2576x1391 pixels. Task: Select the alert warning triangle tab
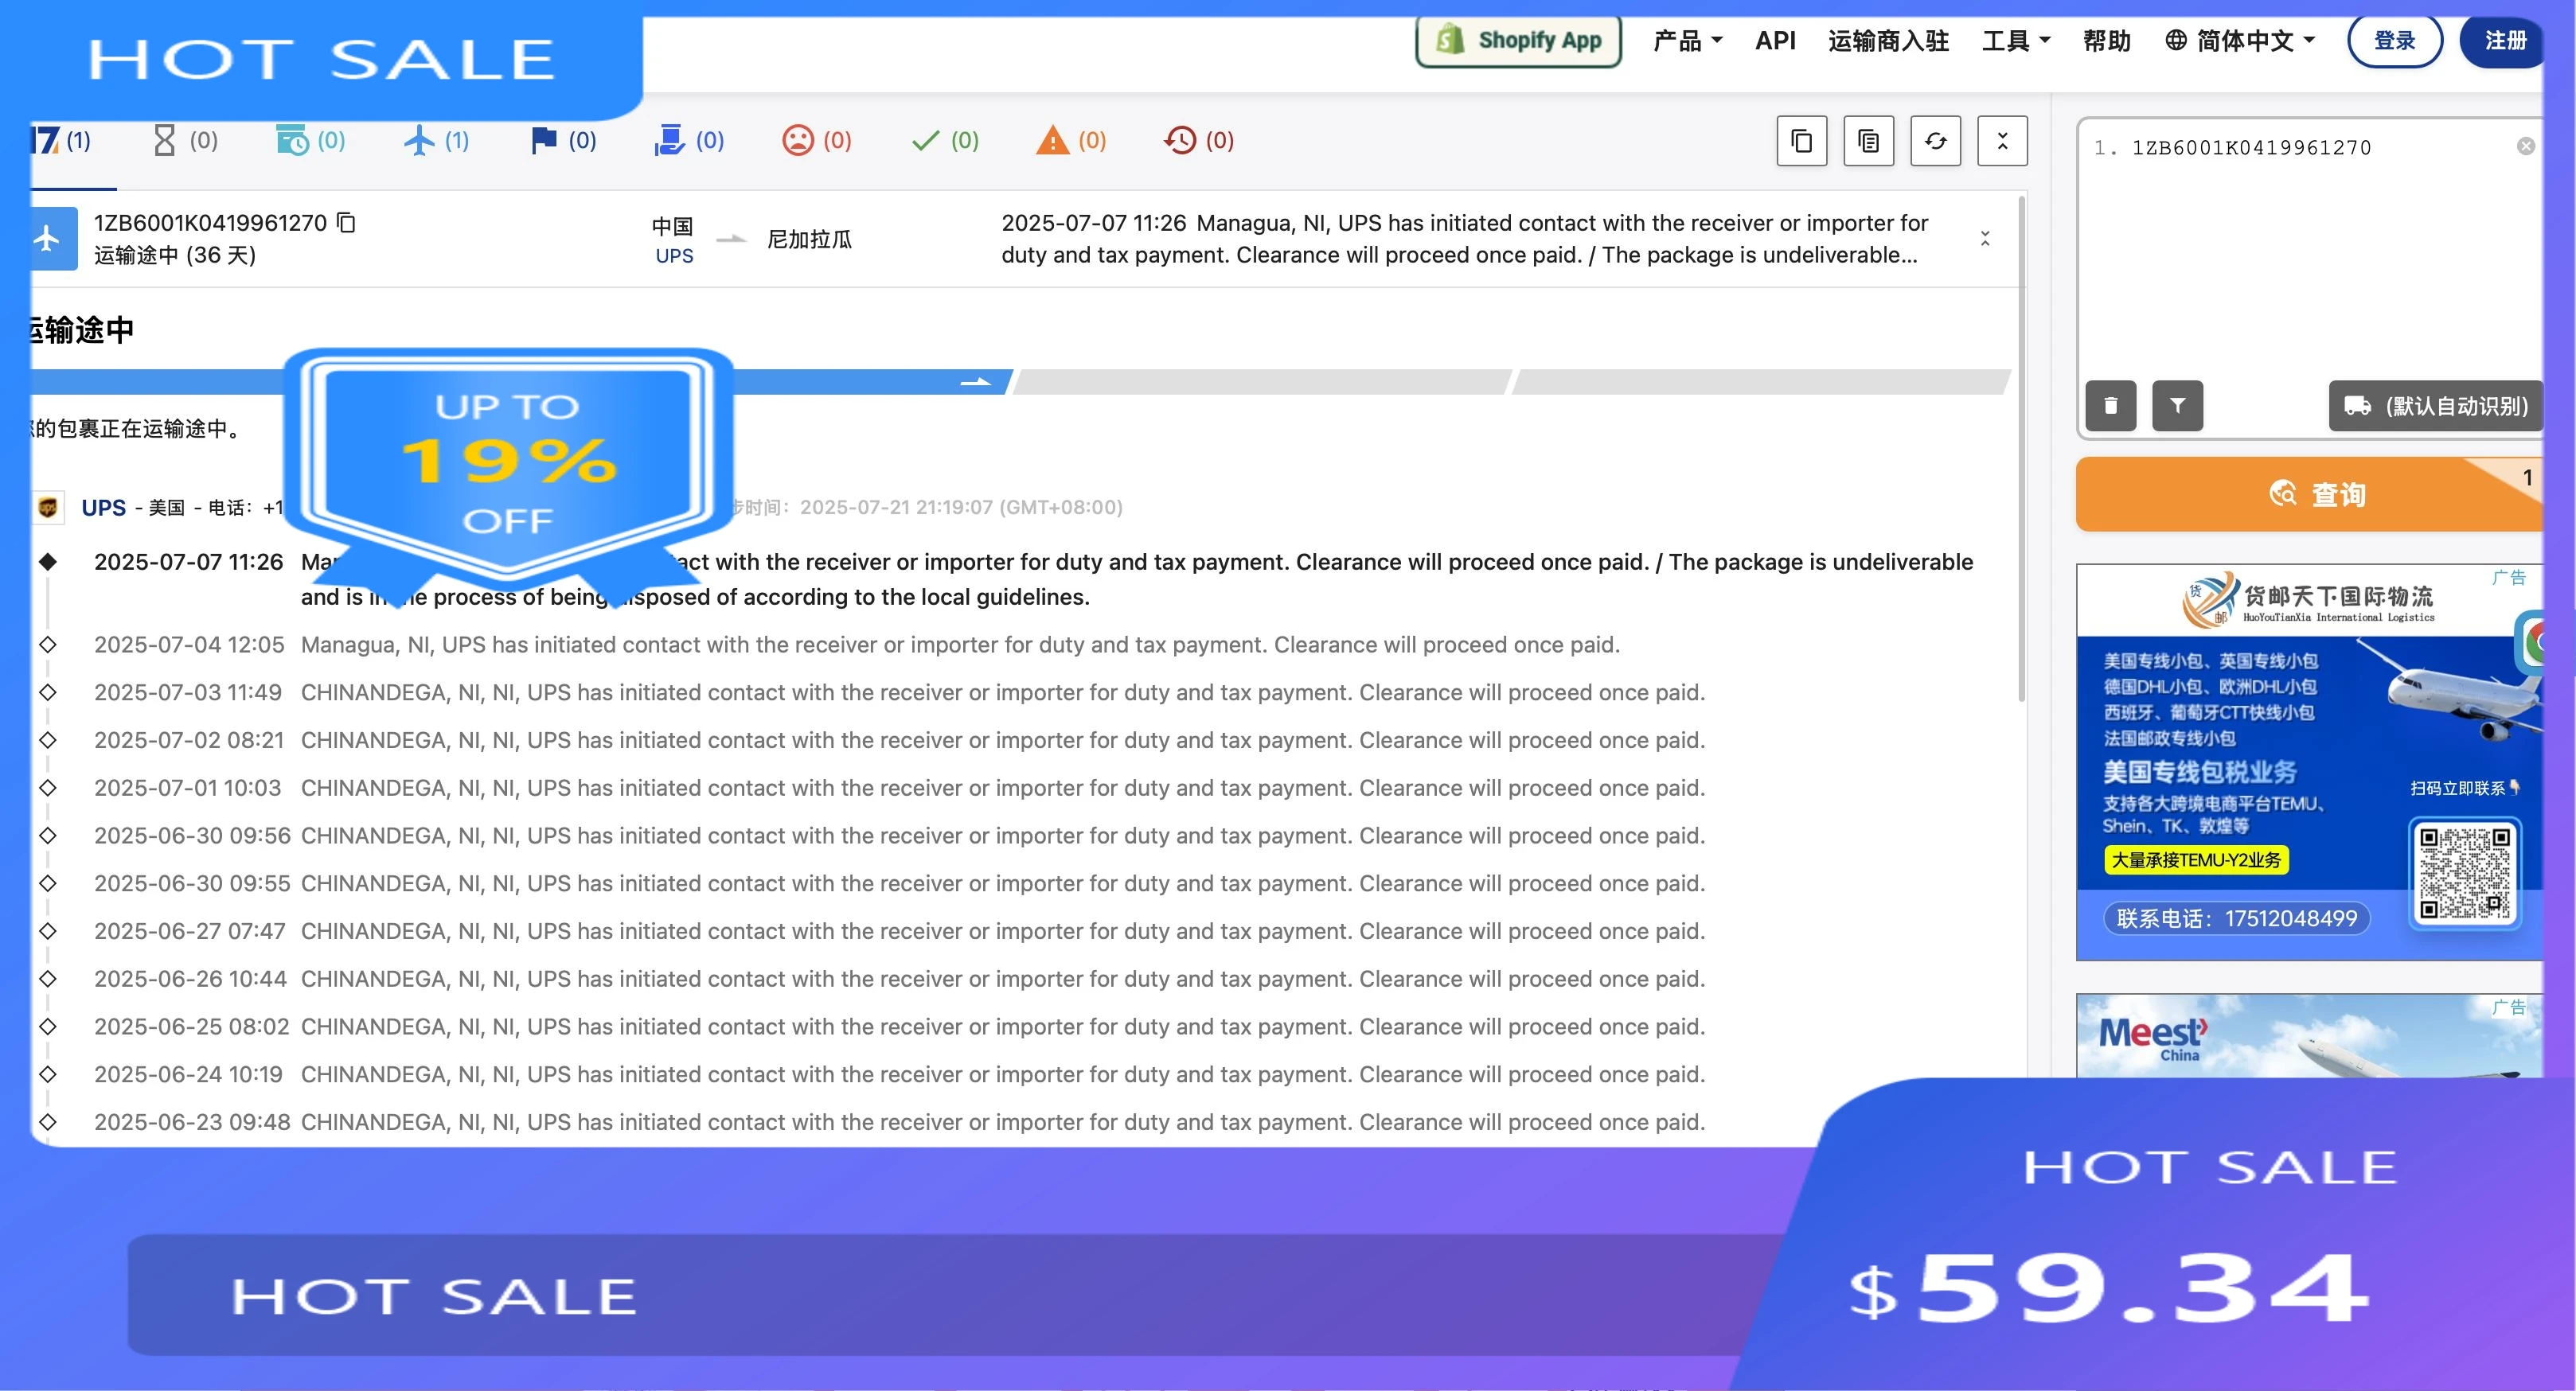pos(1071,141)
